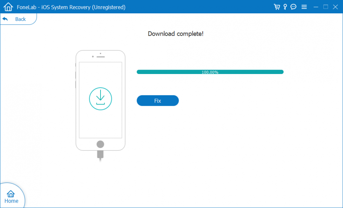Click the key register icon
Viewport: 343px width, 208px height.
coord(285,7)
